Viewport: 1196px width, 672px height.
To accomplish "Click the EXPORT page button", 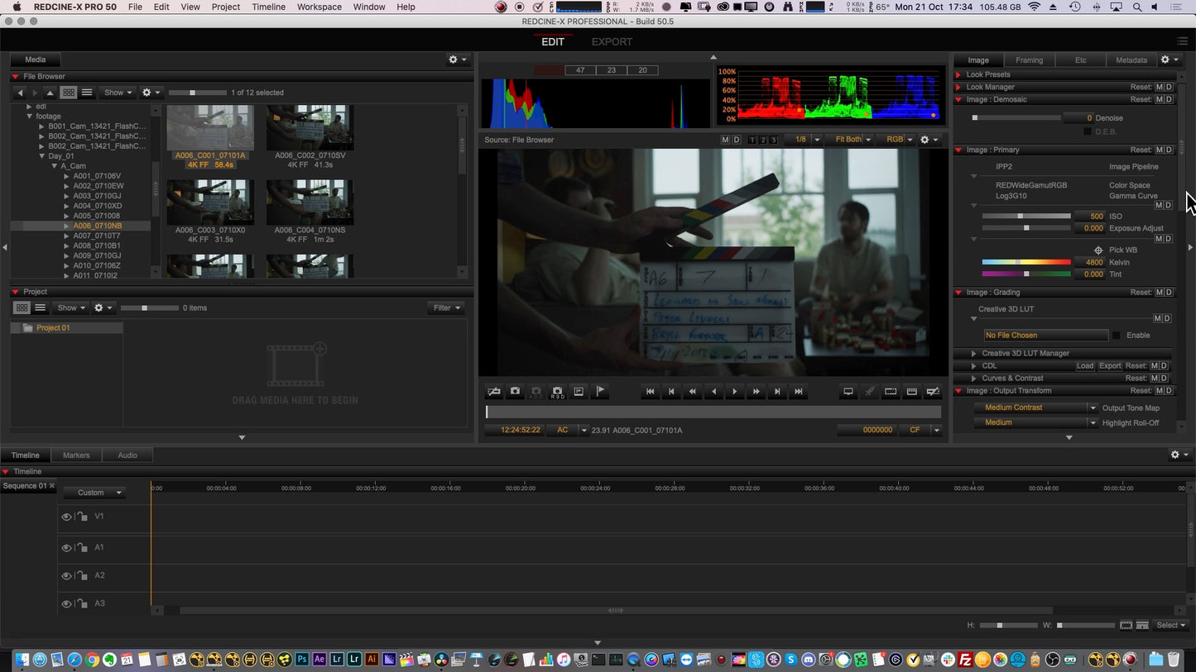I will [612, 41].
